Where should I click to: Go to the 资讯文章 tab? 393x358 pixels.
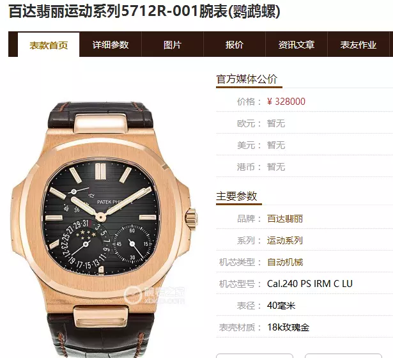tap(297, 45)
